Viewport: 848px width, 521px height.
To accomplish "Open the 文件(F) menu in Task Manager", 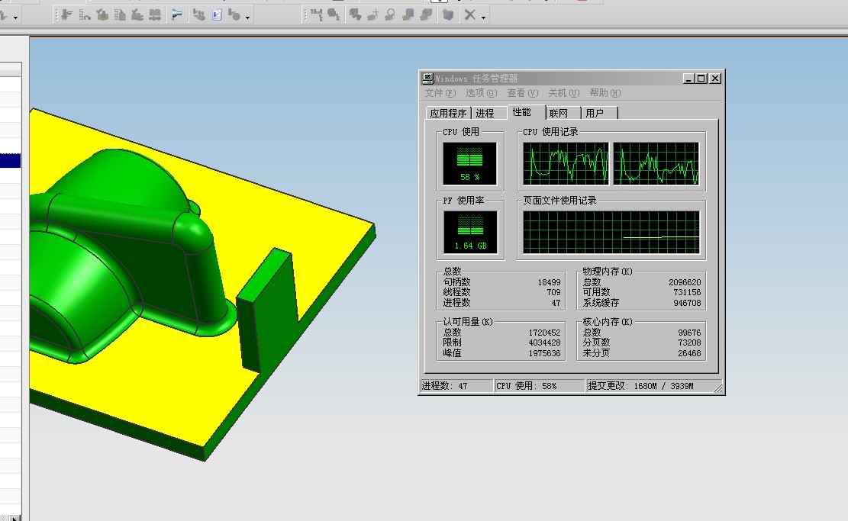I will pos(440,93).
